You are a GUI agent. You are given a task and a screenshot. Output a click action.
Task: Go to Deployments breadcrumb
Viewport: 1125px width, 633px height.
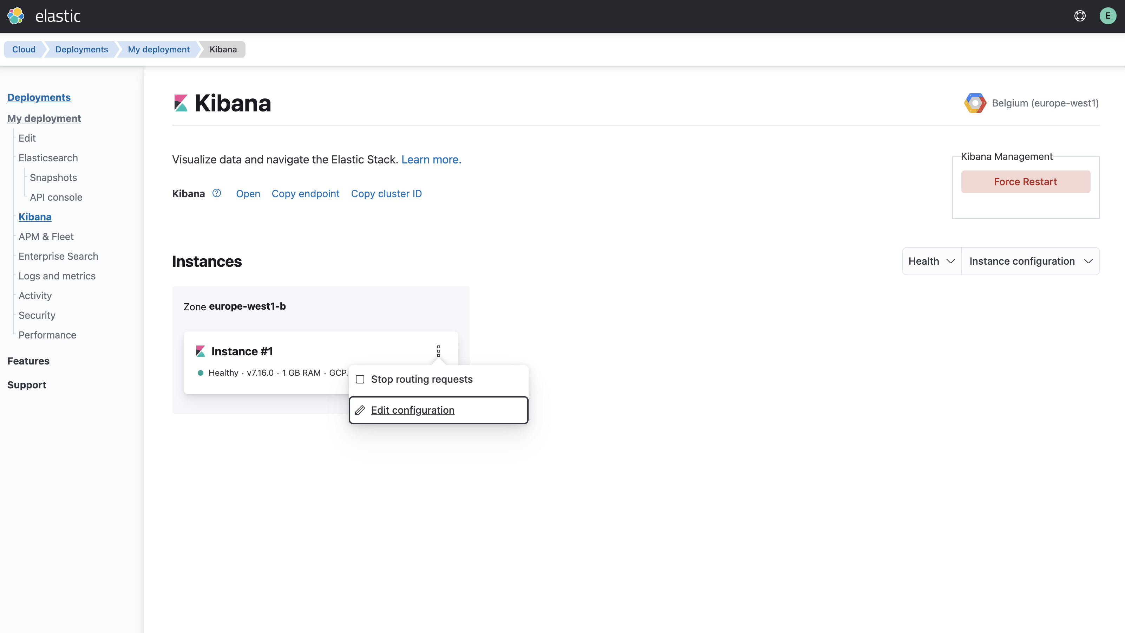click(x=82, y=50)
